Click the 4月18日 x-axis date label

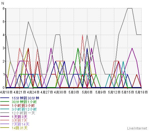[6, 92]
